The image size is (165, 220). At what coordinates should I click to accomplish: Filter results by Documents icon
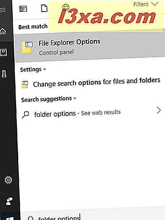click(44, 8)
